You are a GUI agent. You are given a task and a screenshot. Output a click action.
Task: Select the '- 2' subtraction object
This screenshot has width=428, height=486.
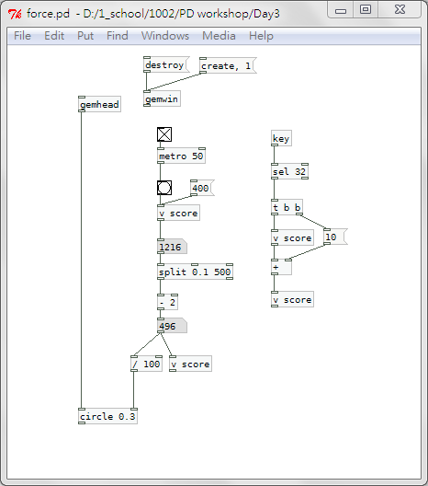coord(167,302)
